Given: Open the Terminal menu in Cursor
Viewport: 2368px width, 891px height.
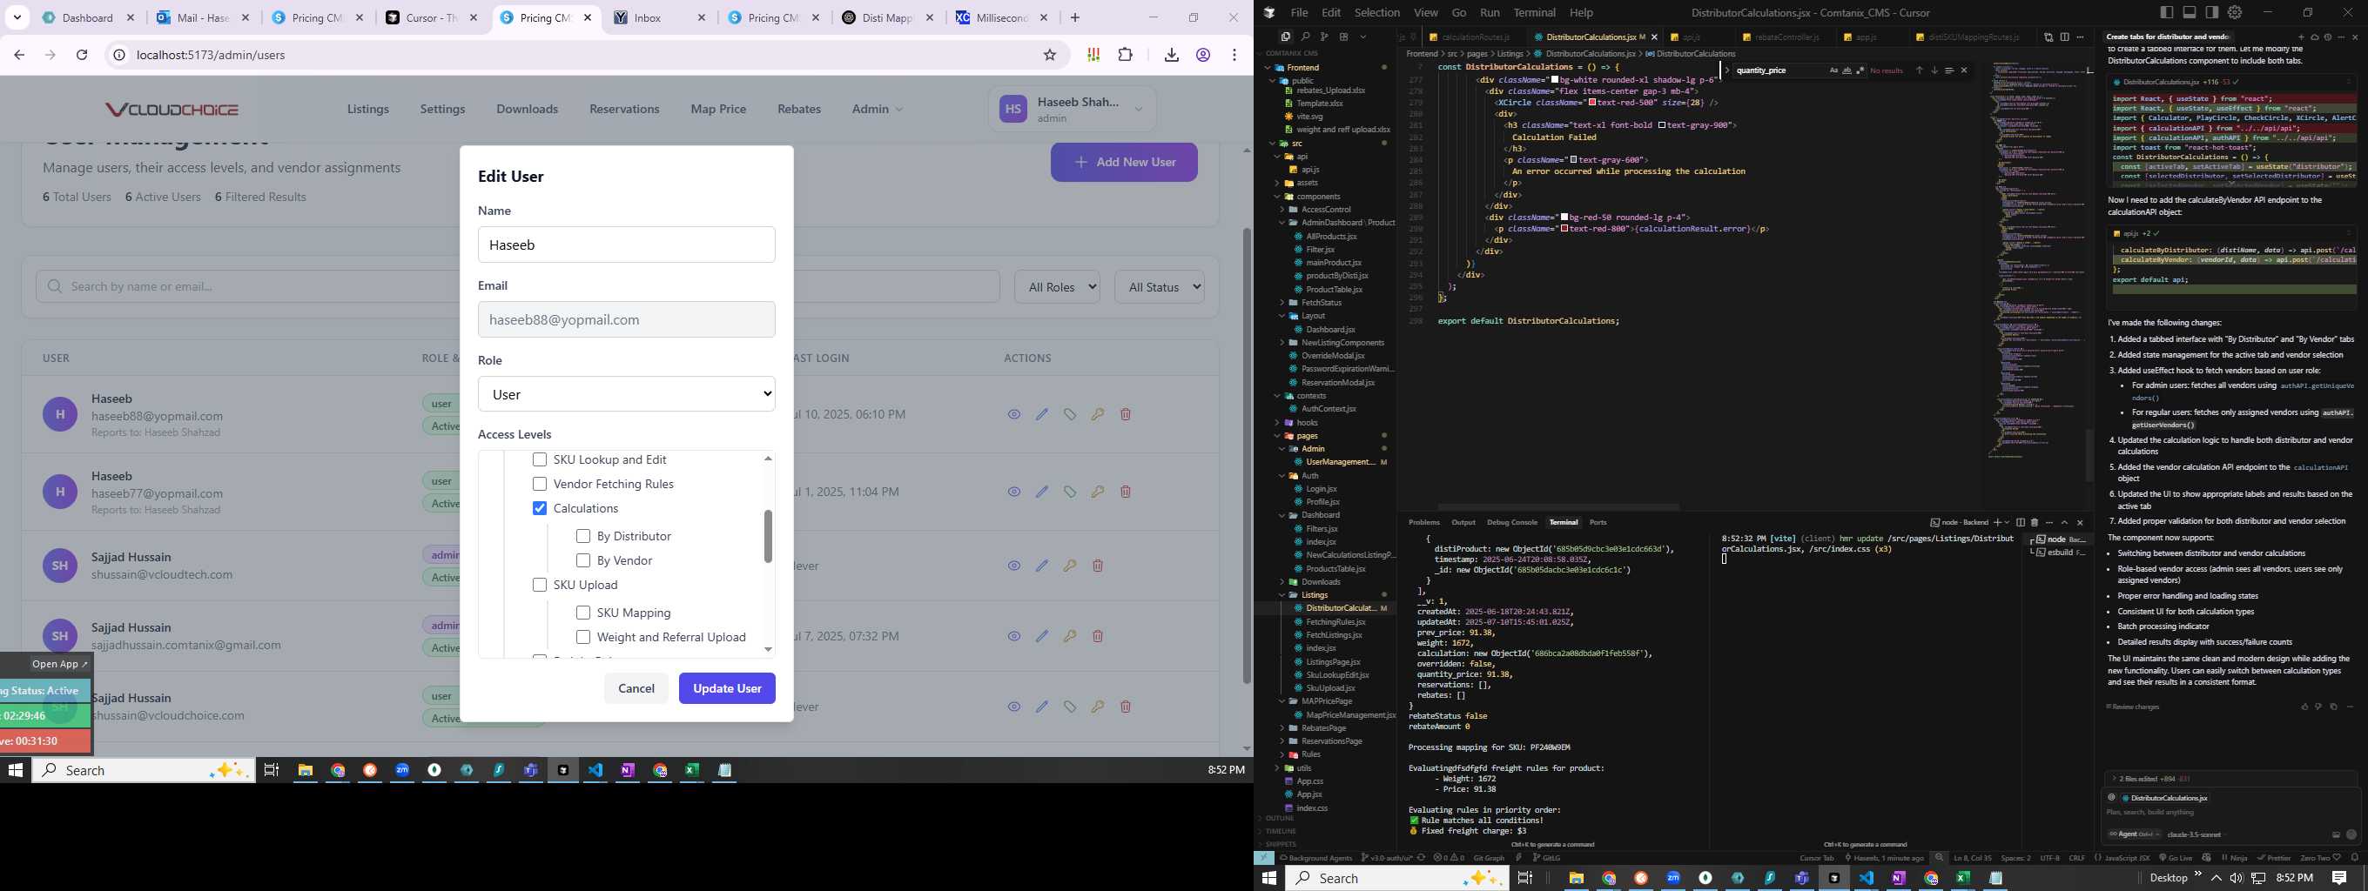Looking at the screenshot, I should tap(1534, 13).
